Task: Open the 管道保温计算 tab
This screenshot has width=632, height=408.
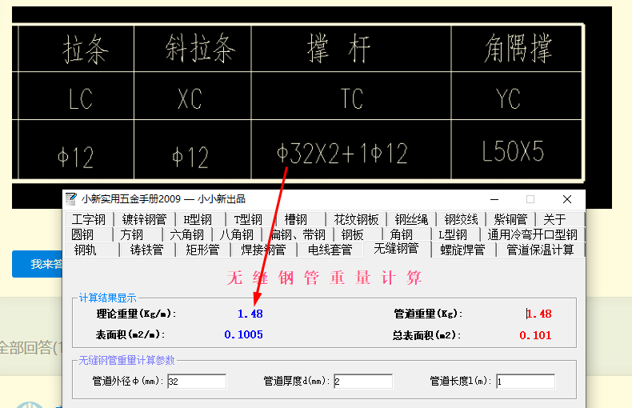Action: (x=540, y=250)
